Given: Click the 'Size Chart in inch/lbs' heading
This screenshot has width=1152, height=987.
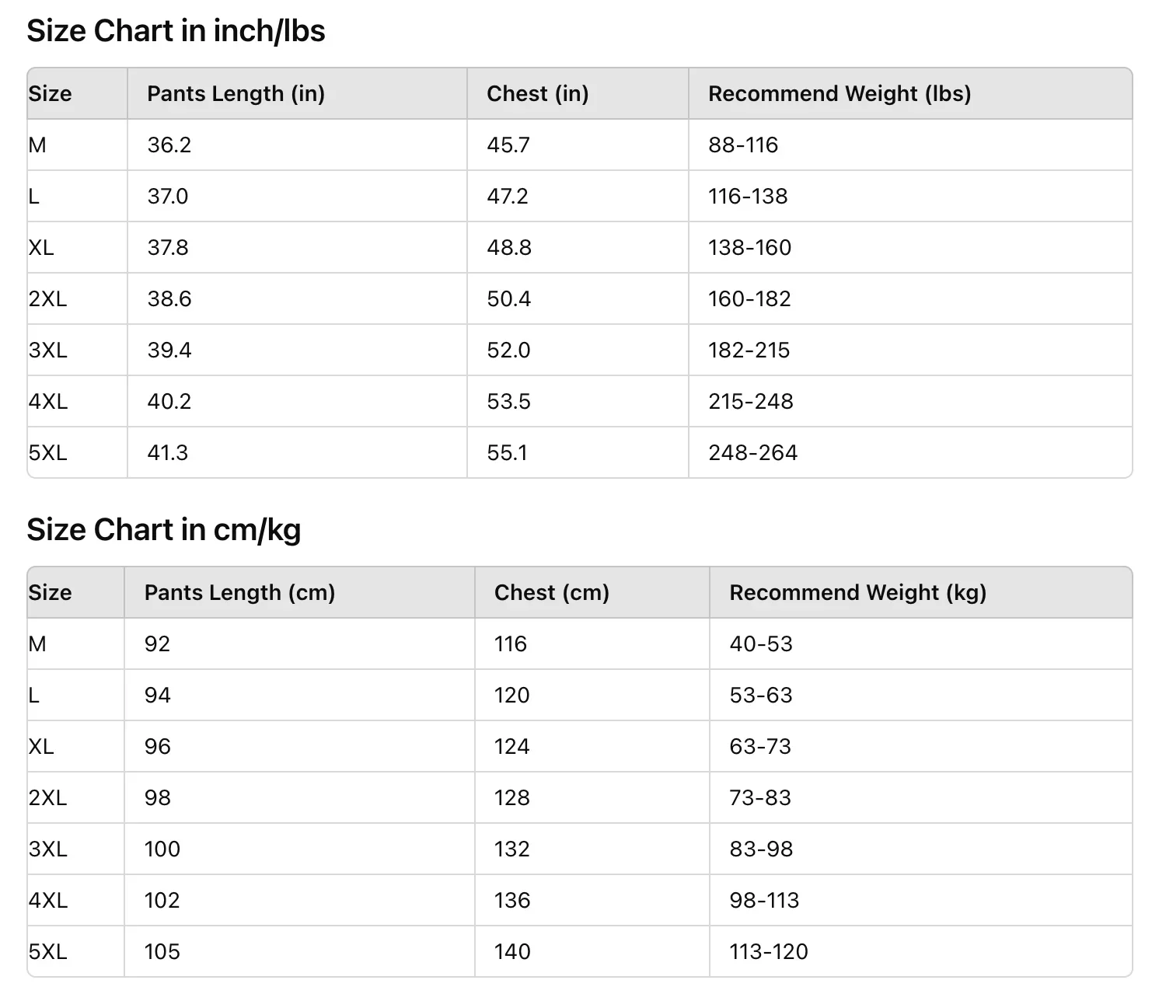Looking at the screenshot, I should pyautogui.click(x=176, y=31).
